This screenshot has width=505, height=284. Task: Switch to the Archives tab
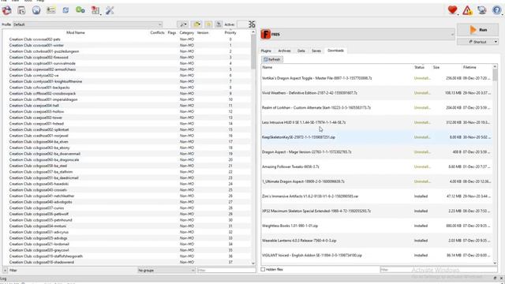pos(284,50)
